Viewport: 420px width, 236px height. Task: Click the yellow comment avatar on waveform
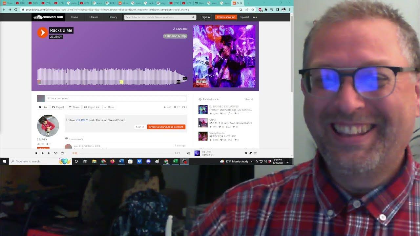click(121, 82)
